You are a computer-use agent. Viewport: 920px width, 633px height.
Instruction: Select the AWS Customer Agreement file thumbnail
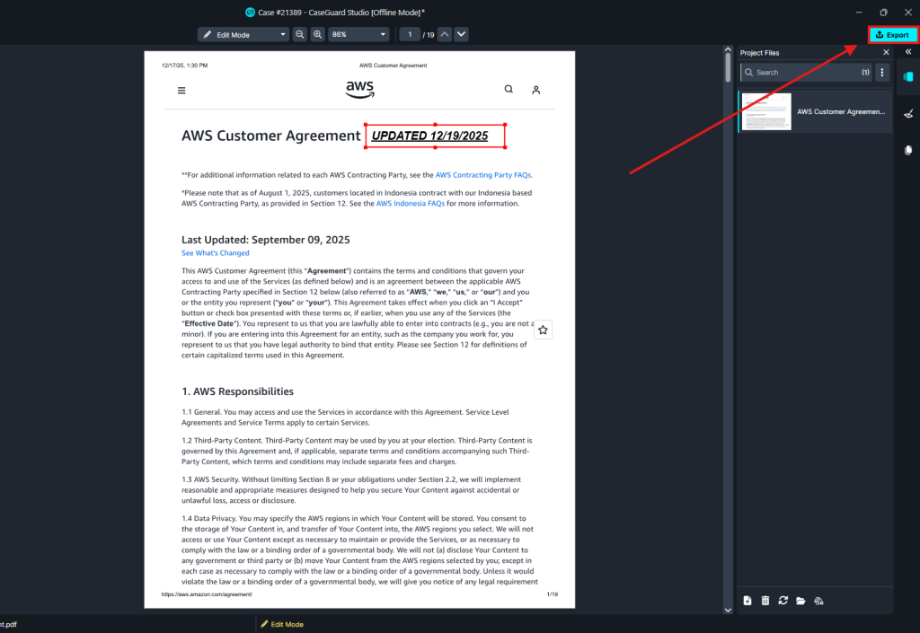tap(766, 112)
